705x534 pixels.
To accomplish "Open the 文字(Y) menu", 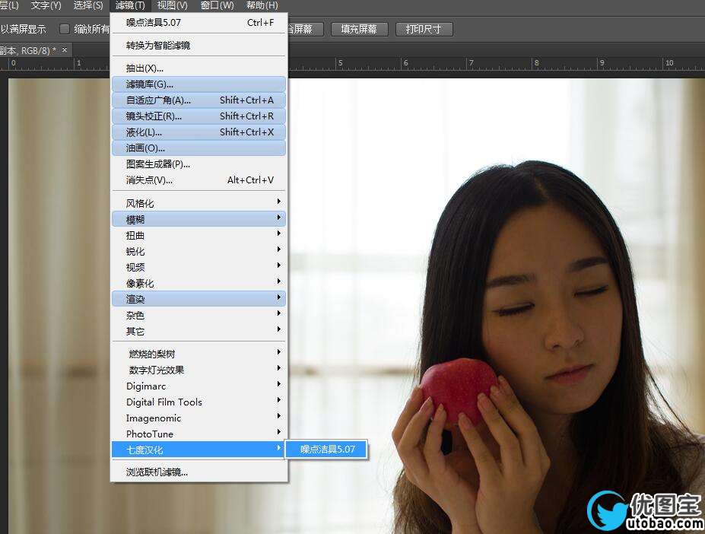I will (x=46, y=5).
